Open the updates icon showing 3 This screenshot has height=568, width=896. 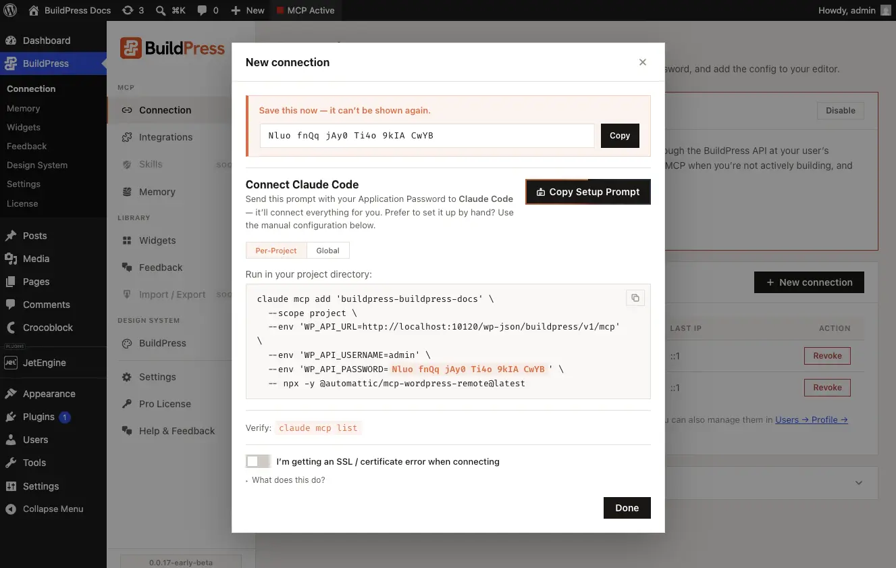click(133, 10)
